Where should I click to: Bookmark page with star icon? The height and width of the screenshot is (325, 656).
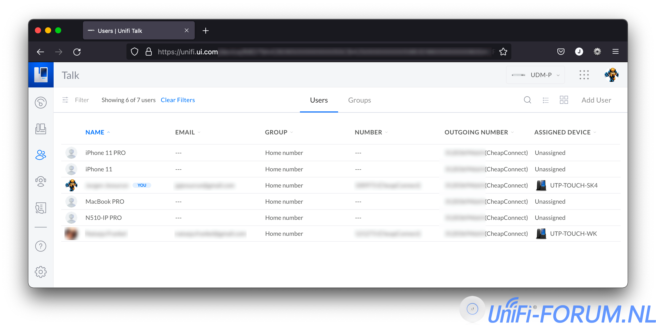click(503, 52)
